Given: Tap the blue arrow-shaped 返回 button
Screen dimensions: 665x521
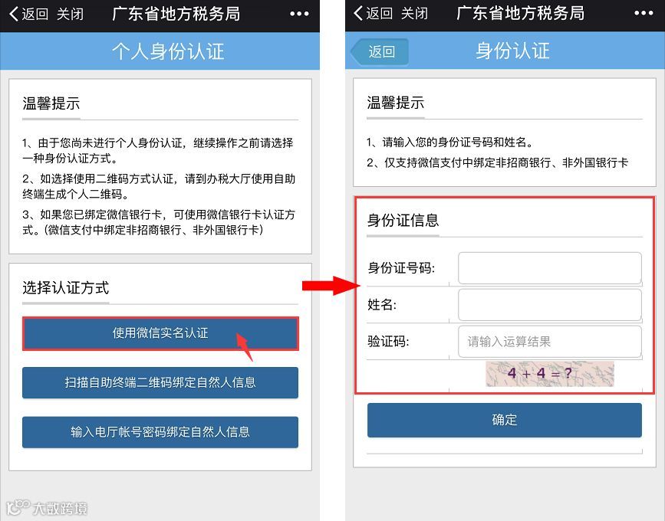Looking at the screenshot, I should click(x=380, y=51).
